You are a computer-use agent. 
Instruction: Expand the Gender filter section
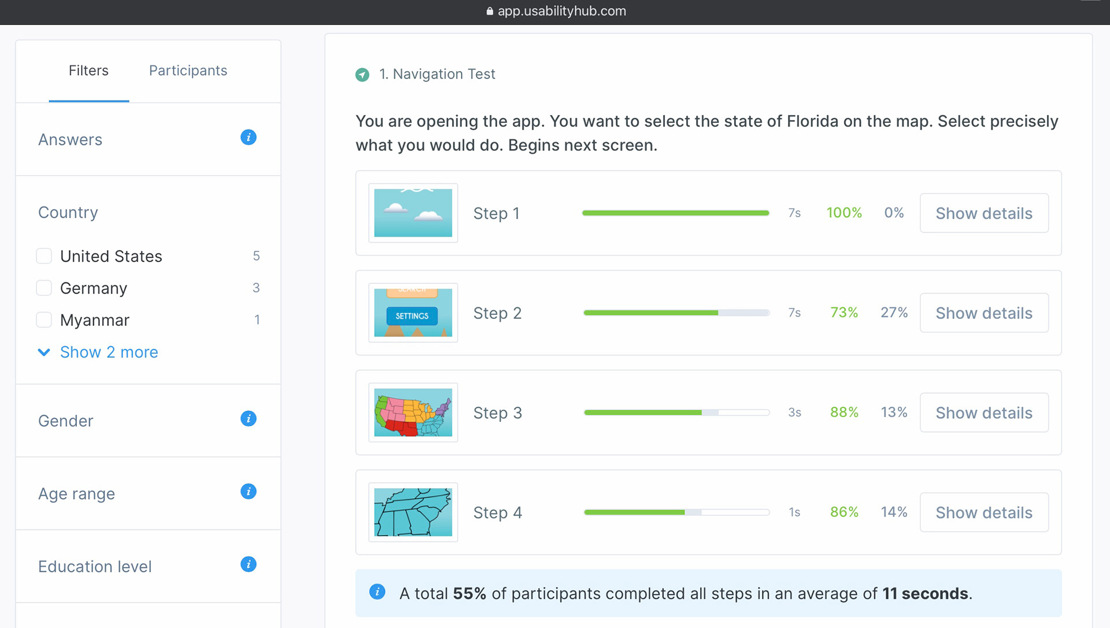[148, 421]
